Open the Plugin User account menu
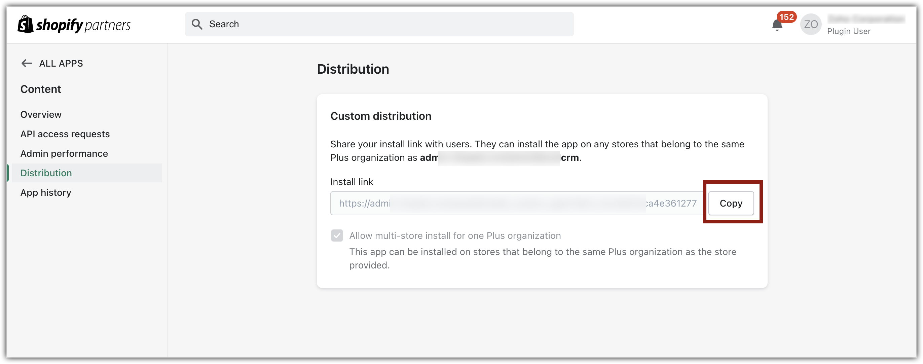This screenshot has width=923, height=364. click(x=848, y=31)
